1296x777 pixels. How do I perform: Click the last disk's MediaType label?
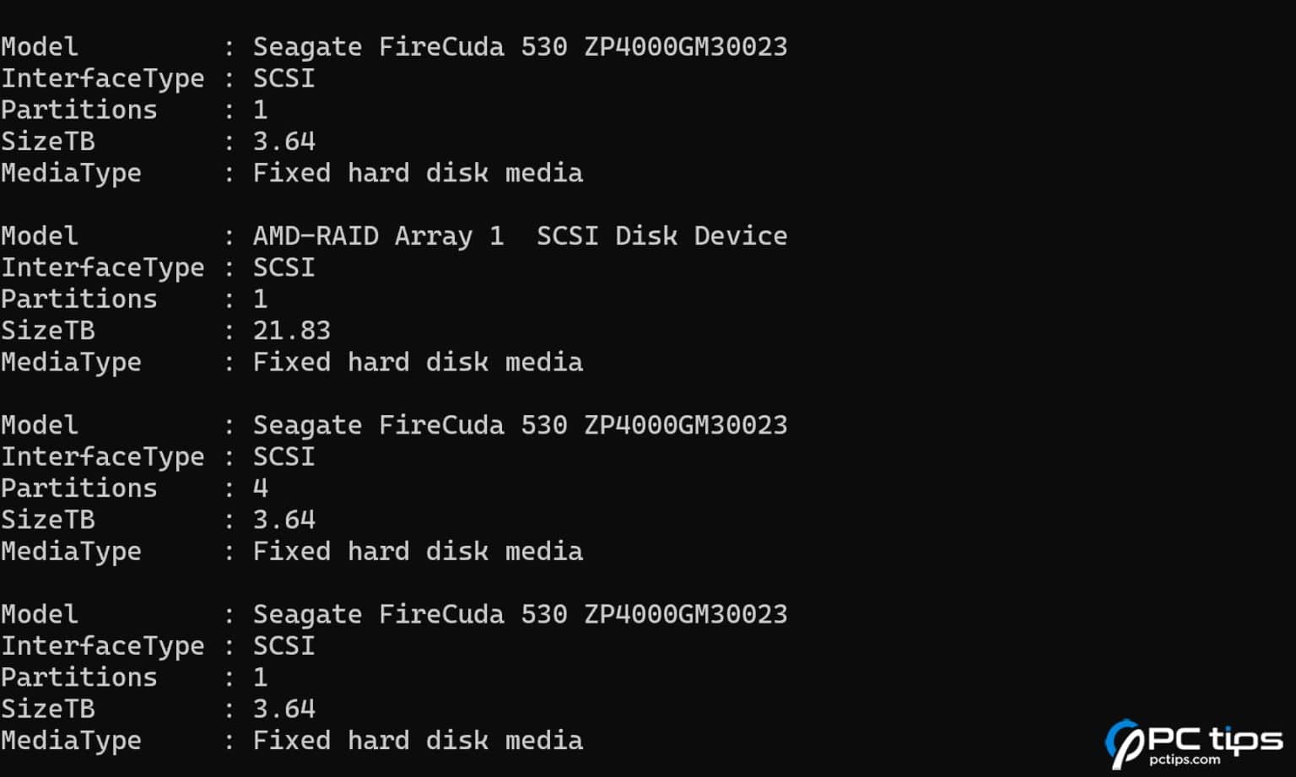click(x=71, y=741)
